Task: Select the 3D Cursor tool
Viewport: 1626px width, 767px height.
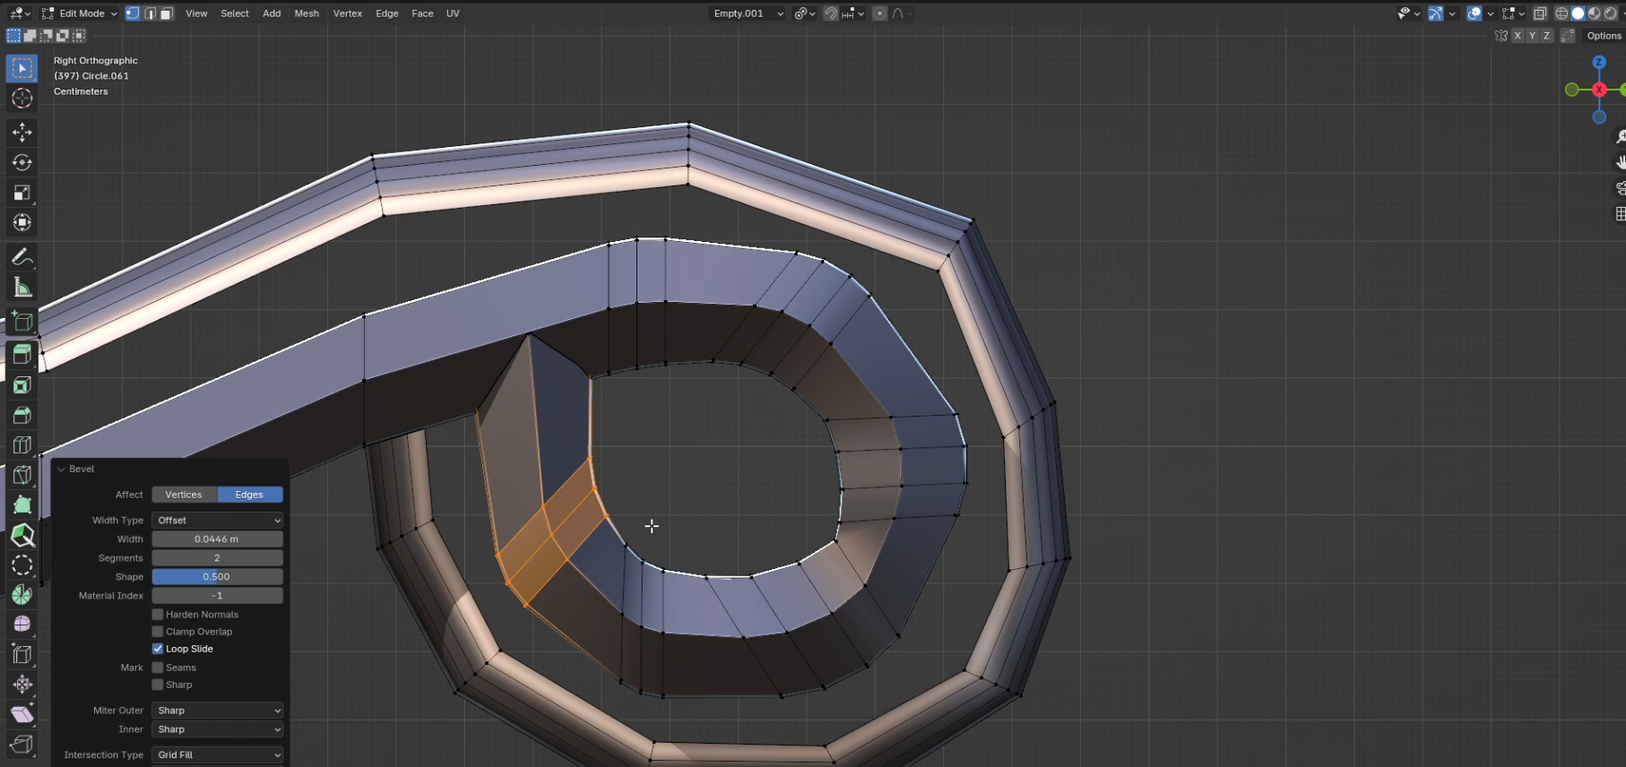Action: pyautogui.click(x=22, y=99)
